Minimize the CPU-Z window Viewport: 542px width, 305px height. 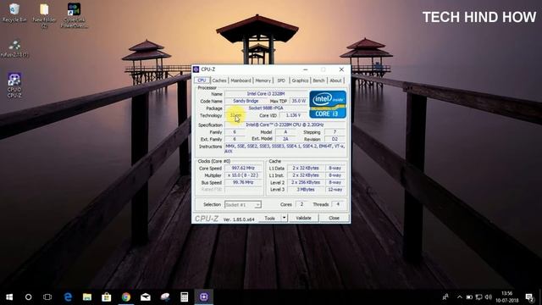click(x=306, y=69)
